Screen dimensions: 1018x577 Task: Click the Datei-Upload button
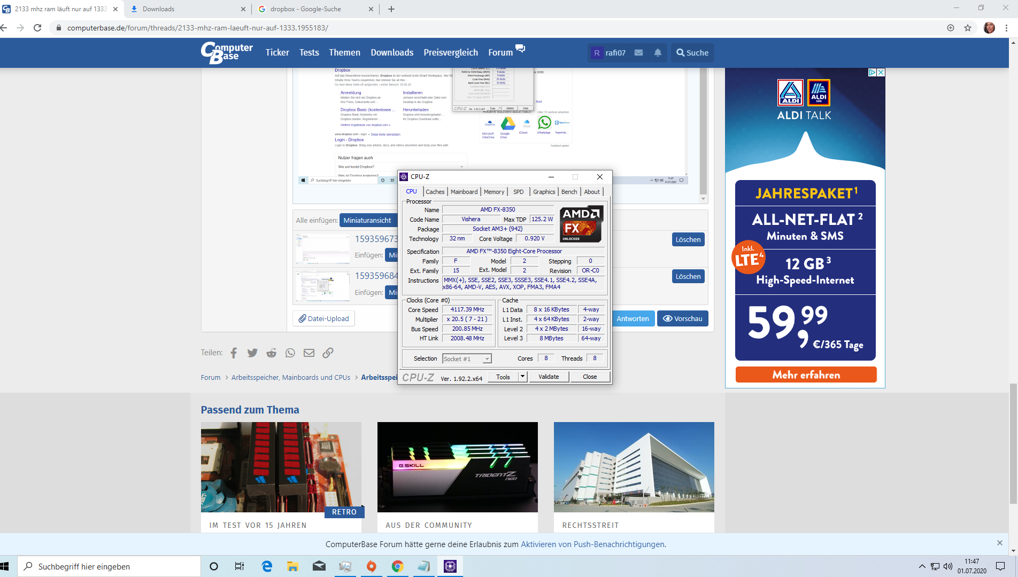coord(323,318)
